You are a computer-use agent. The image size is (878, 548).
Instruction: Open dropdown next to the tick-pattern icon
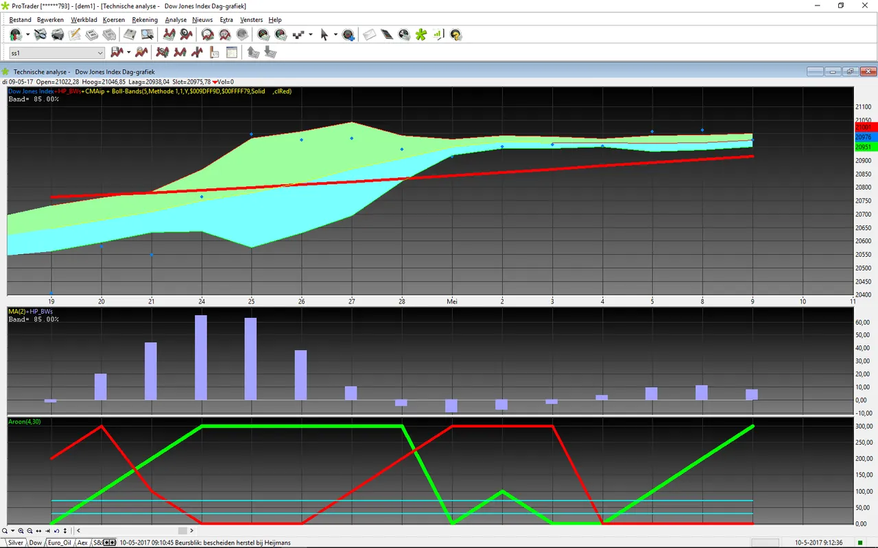(311, 34)
